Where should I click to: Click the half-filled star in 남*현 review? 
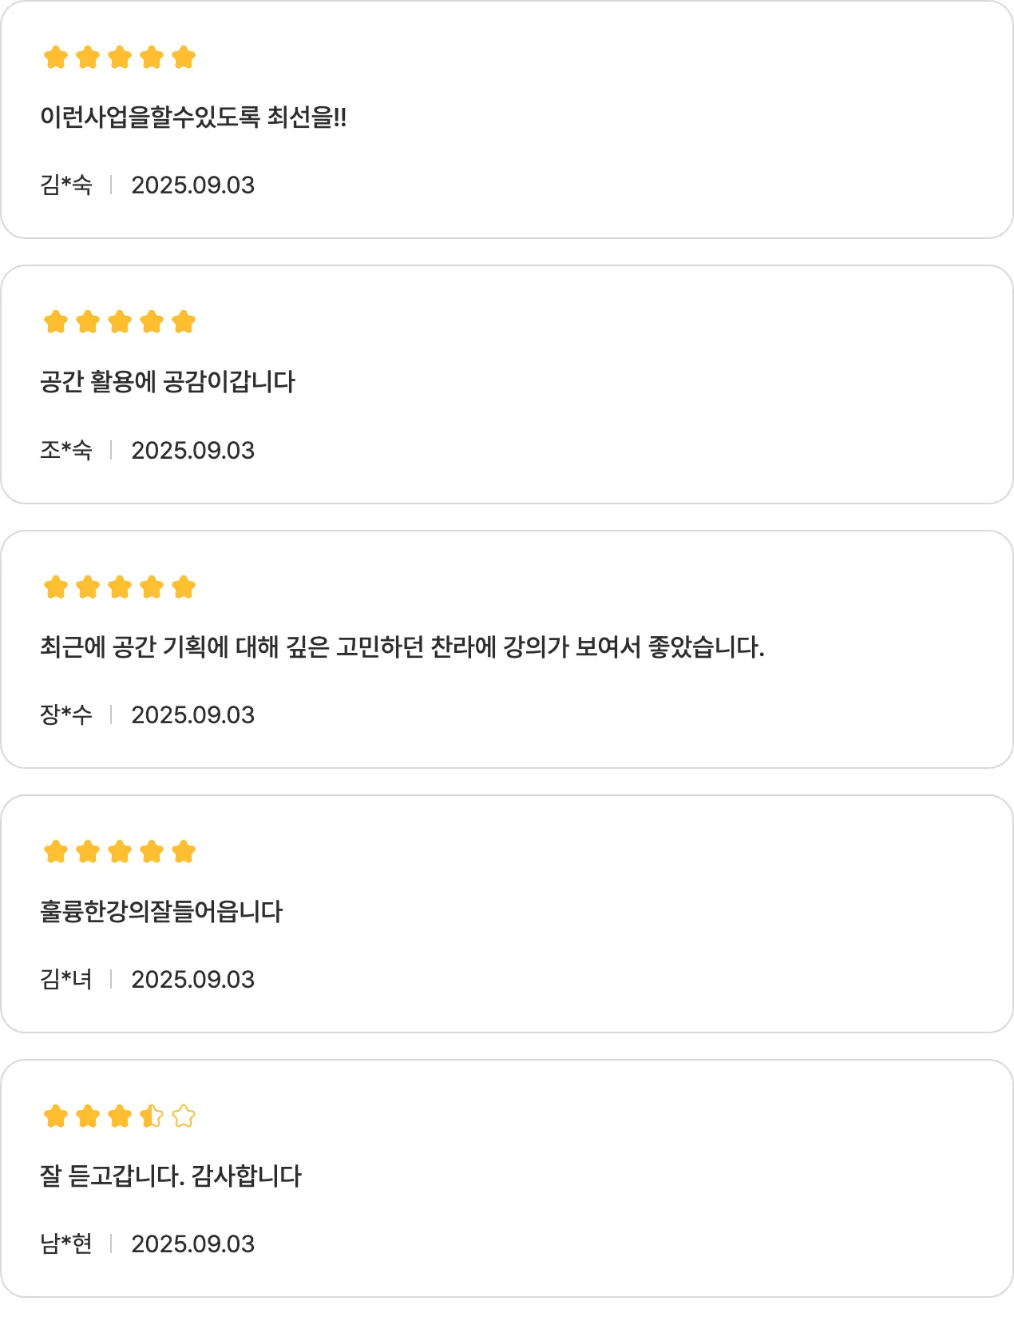(152, 1116)
